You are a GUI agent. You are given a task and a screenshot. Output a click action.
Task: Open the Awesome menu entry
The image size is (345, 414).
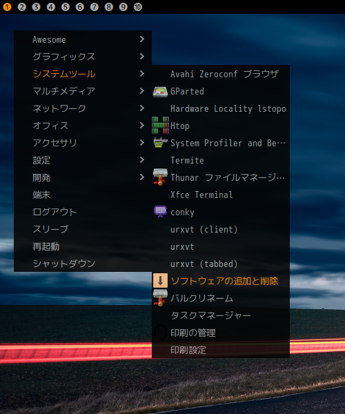point(83,39)
